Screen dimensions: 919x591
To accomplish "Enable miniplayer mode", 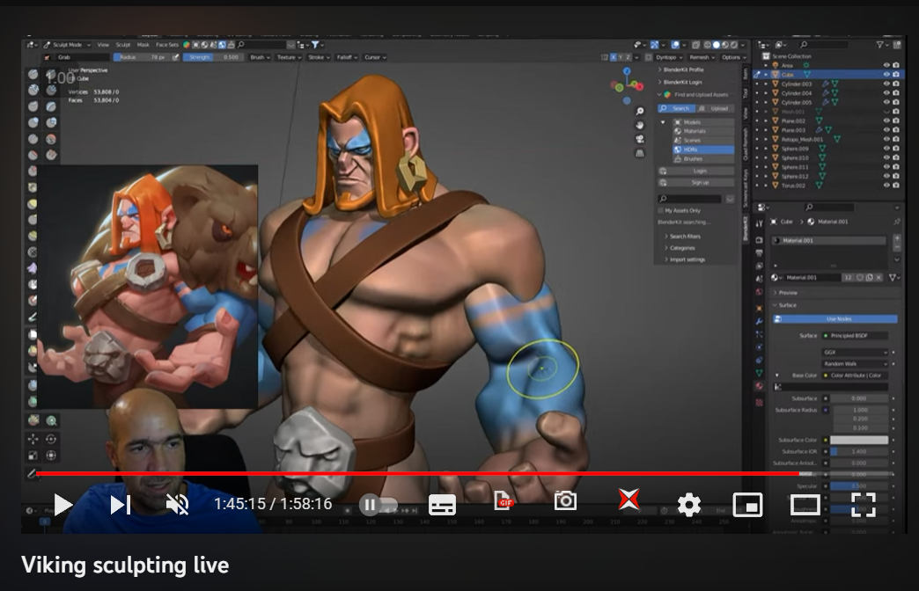I will coord(747,505).
